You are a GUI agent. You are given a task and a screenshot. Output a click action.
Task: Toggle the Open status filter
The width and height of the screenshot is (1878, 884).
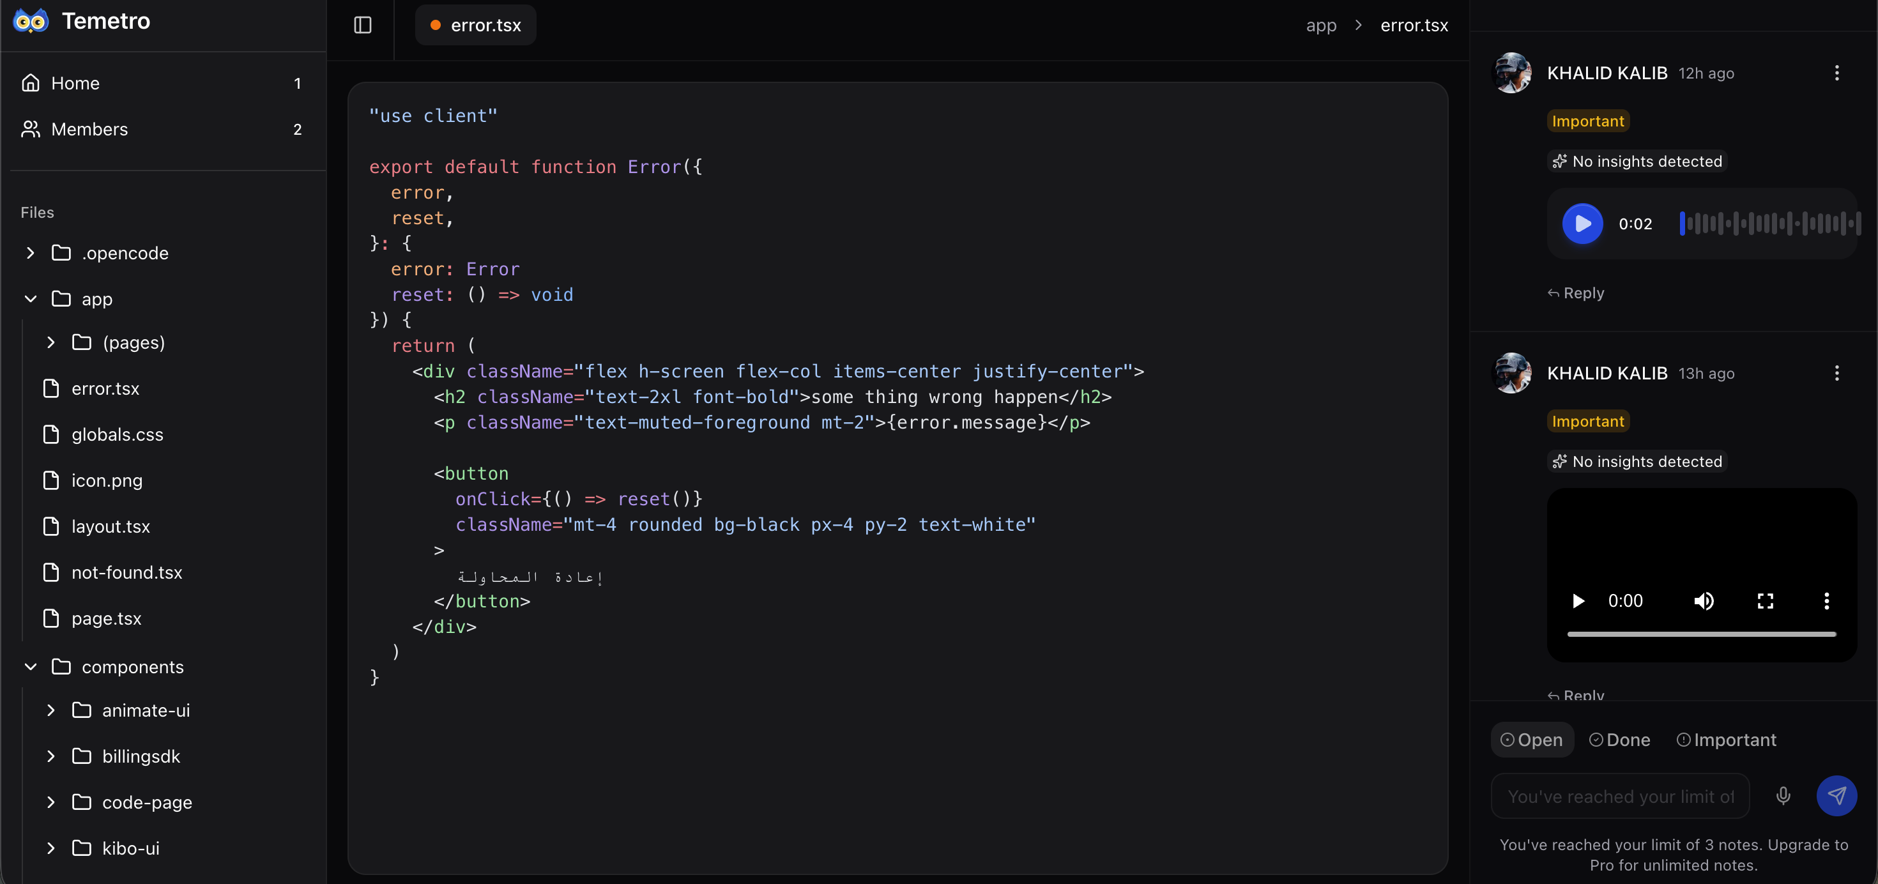1531,740
